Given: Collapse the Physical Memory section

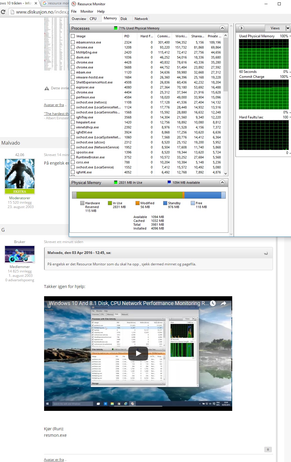Looking at the screenshot, I should (222, 183).
